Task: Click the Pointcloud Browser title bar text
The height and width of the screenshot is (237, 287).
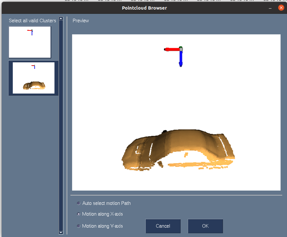Action: point(144,8)
